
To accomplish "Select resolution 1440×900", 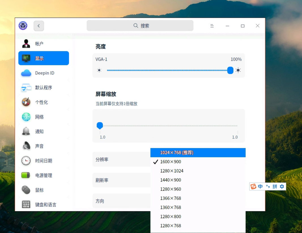I will [x=198, y=180].
